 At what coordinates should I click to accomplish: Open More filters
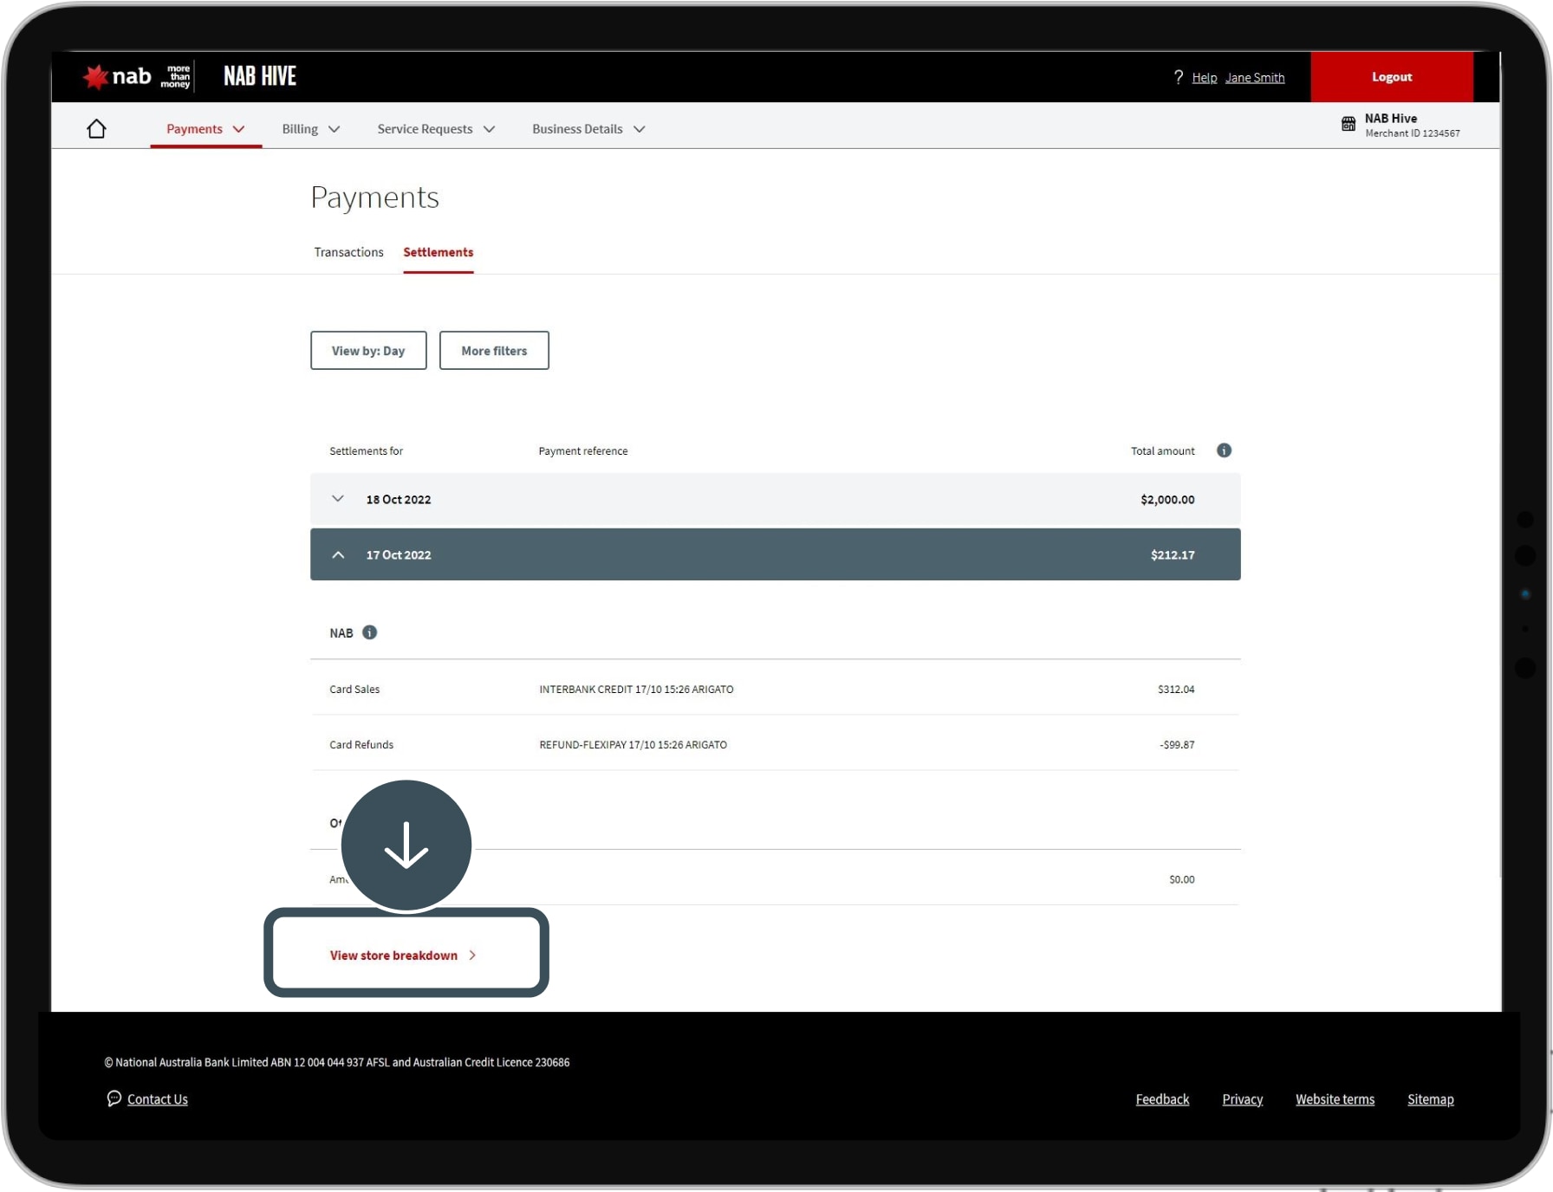tap(494, 351)
